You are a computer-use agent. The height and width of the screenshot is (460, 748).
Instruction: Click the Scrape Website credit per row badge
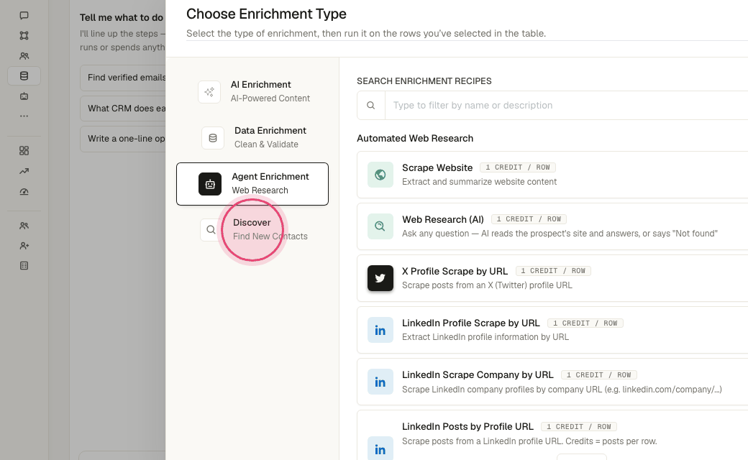coord(518,167)
